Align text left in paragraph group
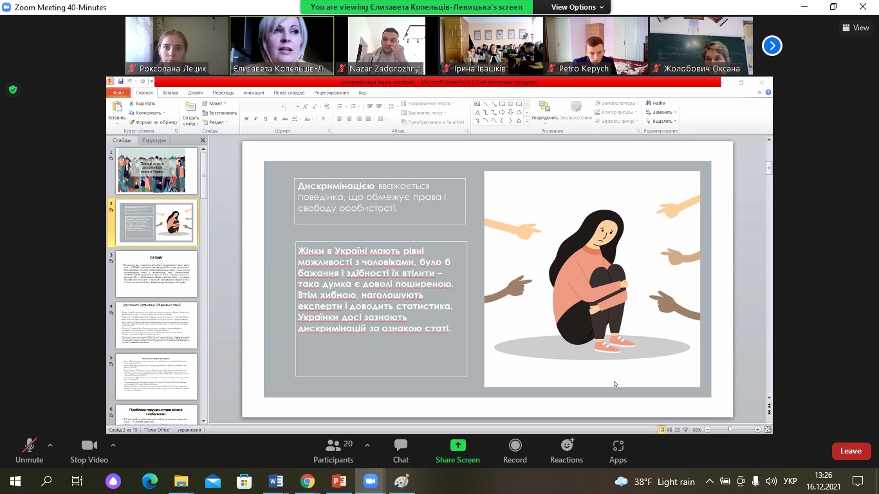 (x=340, y=119)
